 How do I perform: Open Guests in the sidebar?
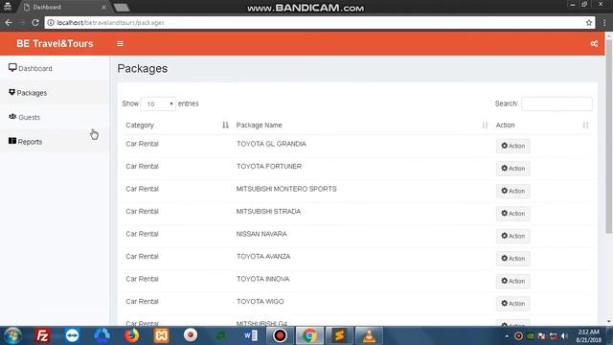click(24, 117)
